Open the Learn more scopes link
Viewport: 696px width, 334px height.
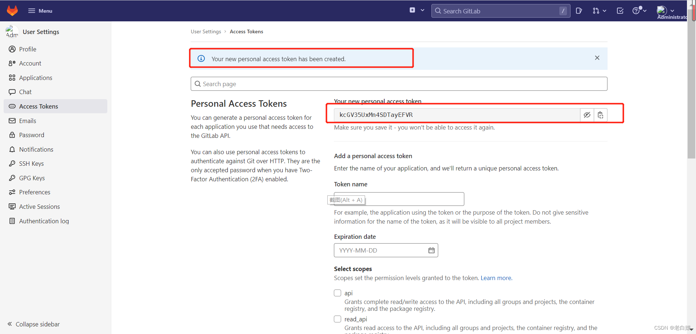tap(496, 278)
